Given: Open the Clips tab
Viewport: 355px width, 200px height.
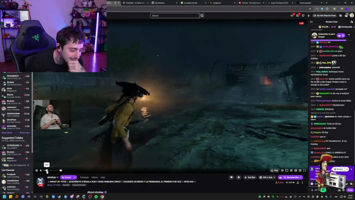Looking at the screenshot, I should click(103, 177).
